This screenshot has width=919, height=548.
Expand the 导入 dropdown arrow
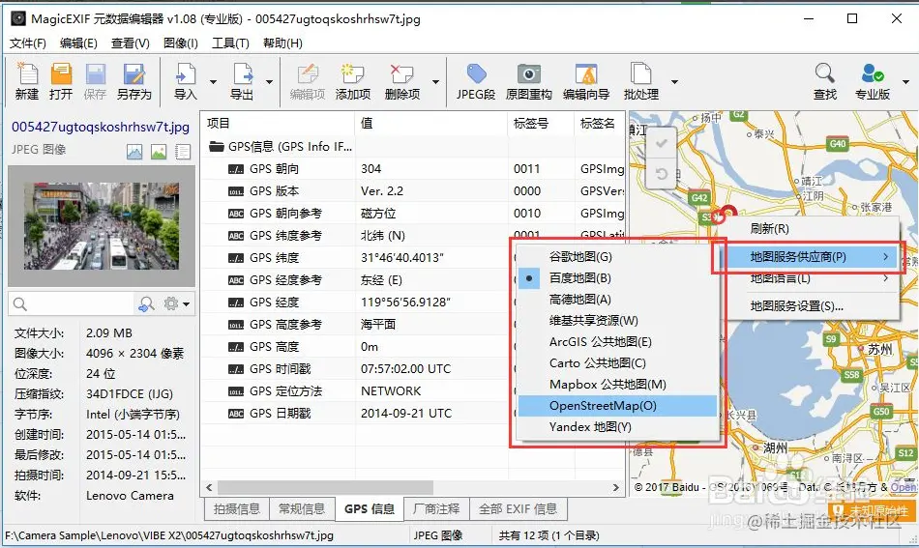[214, 82]
